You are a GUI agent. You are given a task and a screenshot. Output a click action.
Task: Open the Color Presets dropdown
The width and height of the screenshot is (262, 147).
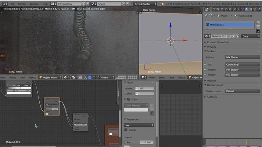coord(136,105)
